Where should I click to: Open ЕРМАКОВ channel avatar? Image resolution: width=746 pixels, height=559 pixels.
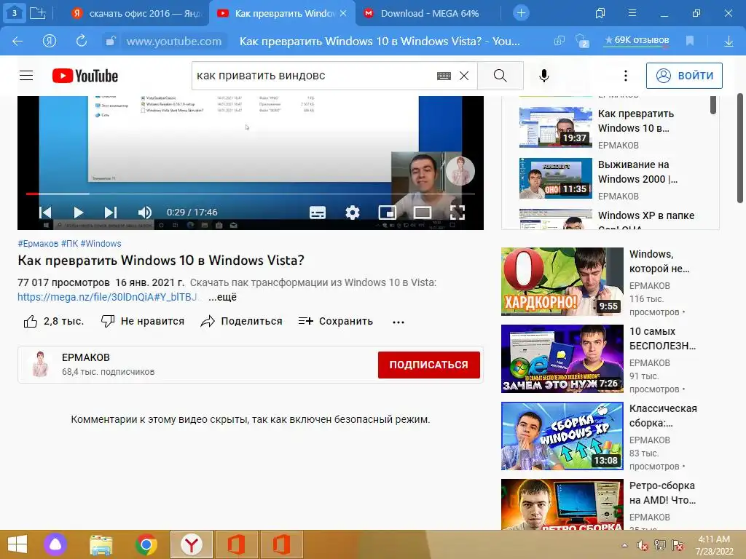(41, 364)
